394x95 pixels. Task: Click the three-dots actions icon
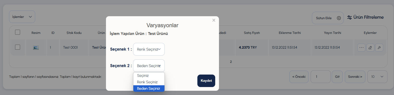[361, 47]
